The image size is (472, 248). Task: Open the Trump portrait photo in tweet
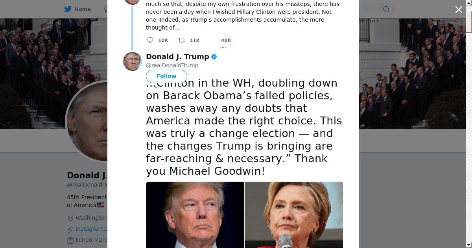(x=195, y=215)
